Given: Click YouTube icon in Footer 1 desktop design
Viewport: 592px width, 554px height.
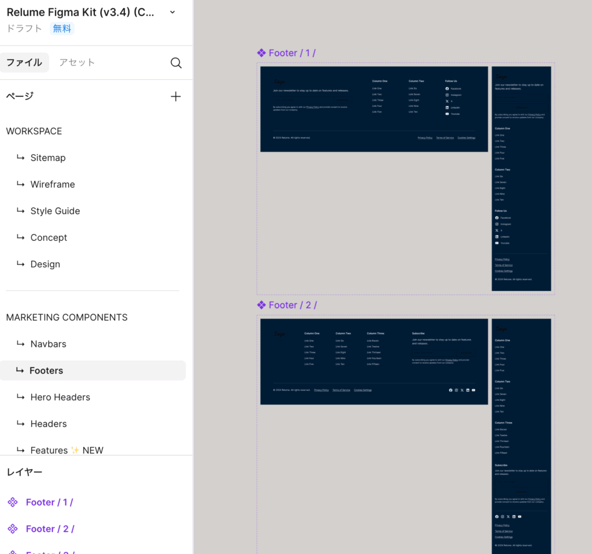Looking at the screenshot, I should [447, 114].
